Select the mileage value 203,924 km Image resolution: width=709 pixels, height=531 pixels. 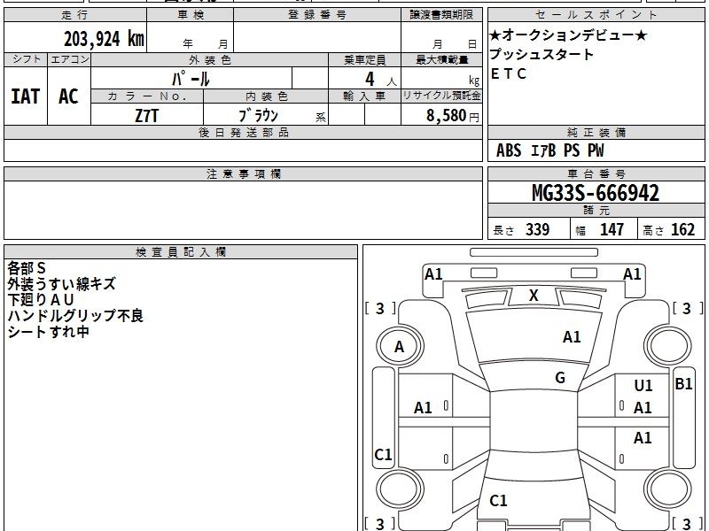pos(104,39)
